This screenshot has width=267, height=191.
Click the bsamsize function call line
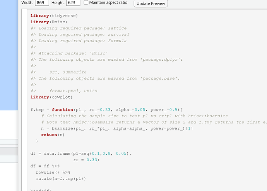(117, 129)
